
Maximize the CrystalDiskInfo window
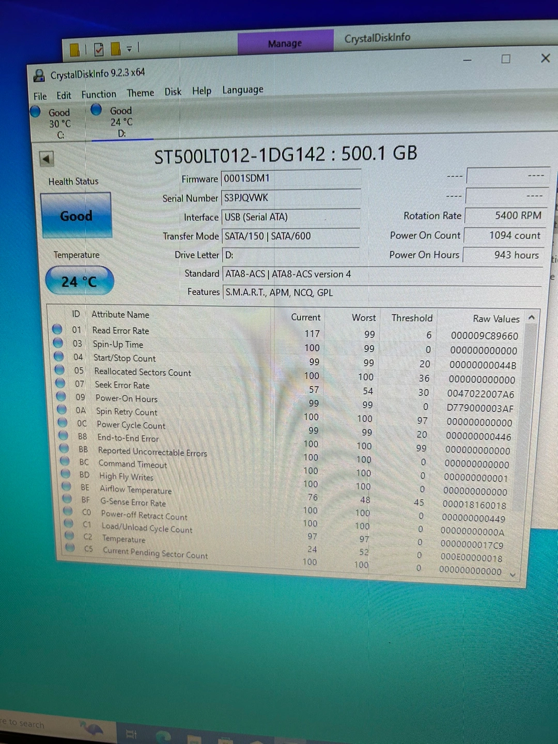(x=506, y=59)
